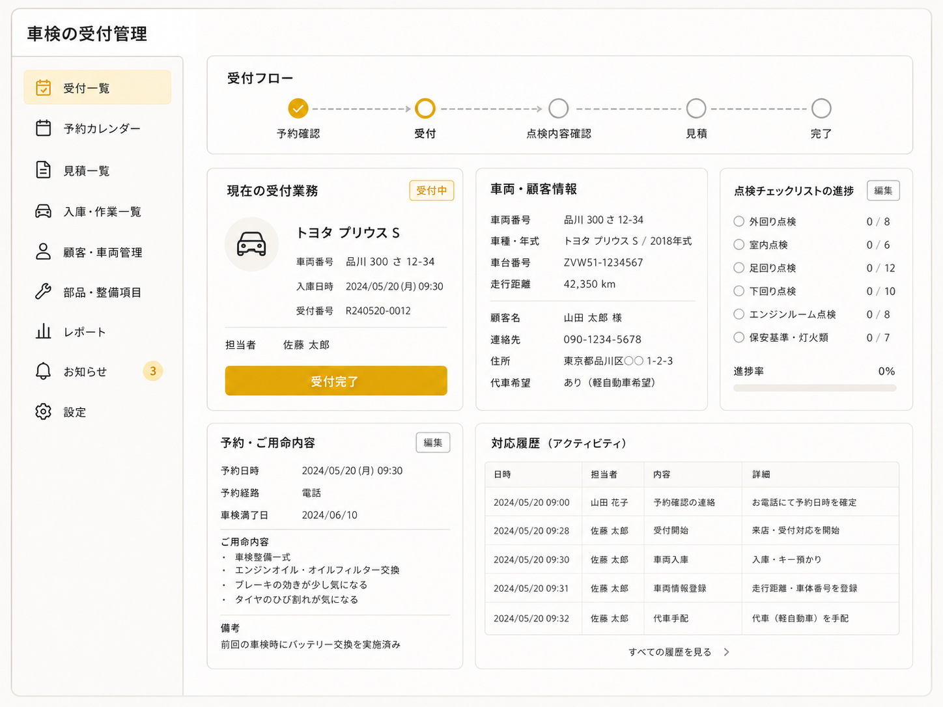Click history row 車両情報登録
This screenshot has height=707, width=943.
(x=692, y=588)
